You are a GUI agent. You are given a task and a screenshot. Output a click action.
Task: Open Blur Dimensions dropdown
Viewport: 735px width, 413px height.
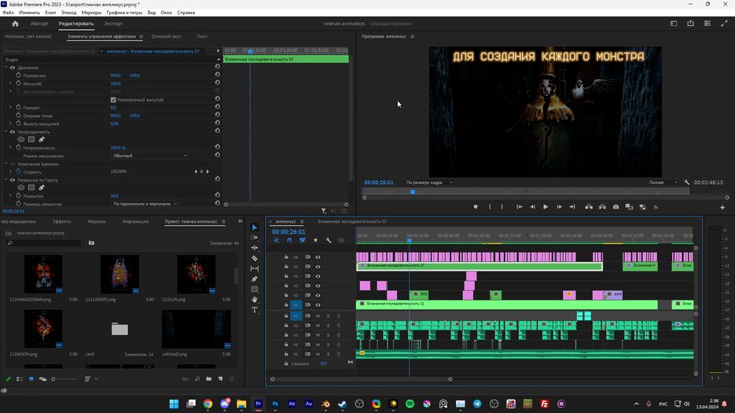click(145, 205)
